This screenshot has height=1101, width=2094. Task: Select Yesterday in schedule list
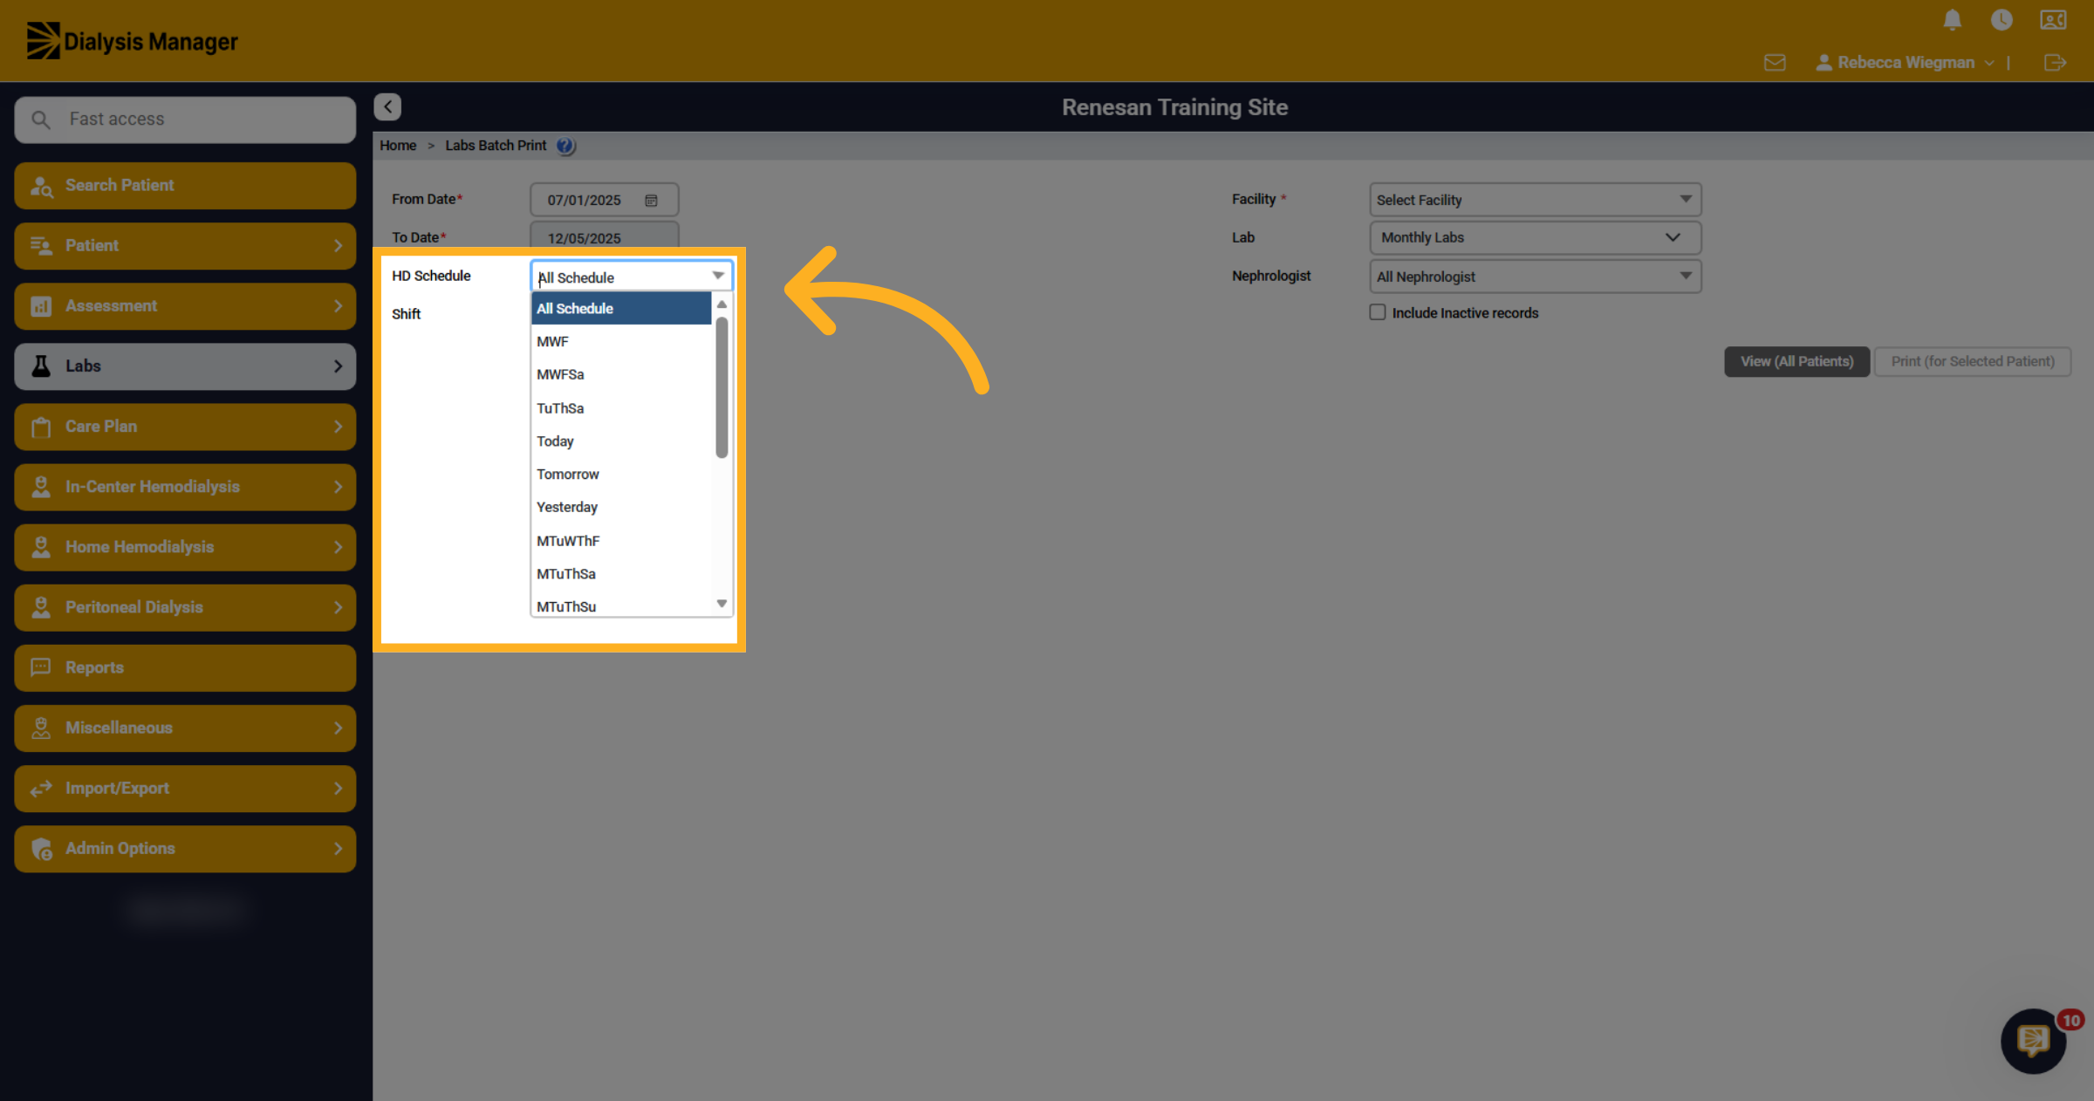coord(621,508)
